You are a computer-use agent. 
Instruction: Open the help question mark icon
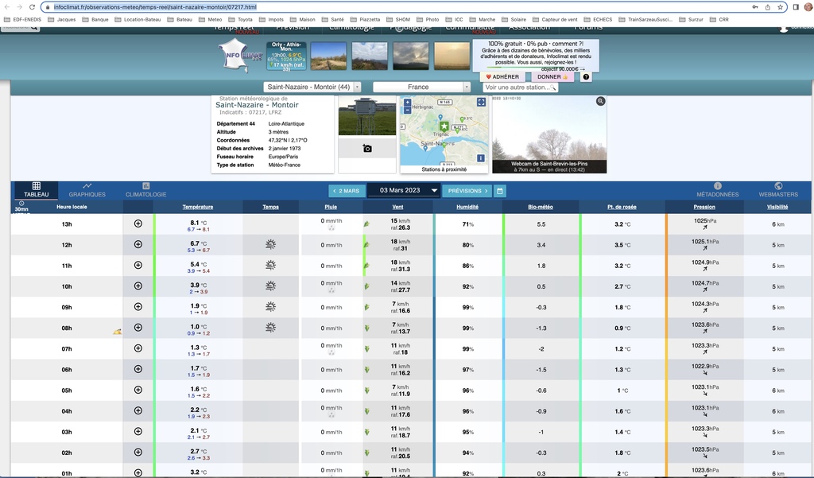586,77
